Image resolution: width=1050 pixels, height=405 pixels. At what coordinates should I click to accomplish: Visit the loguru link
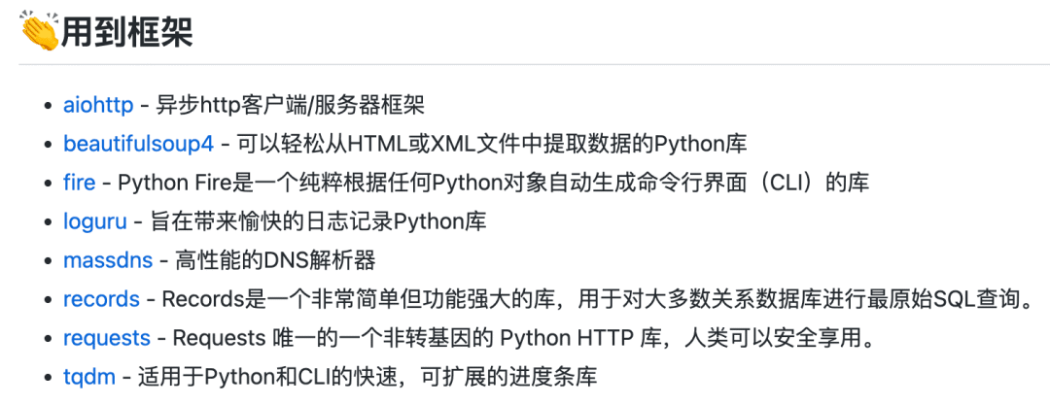95,221
